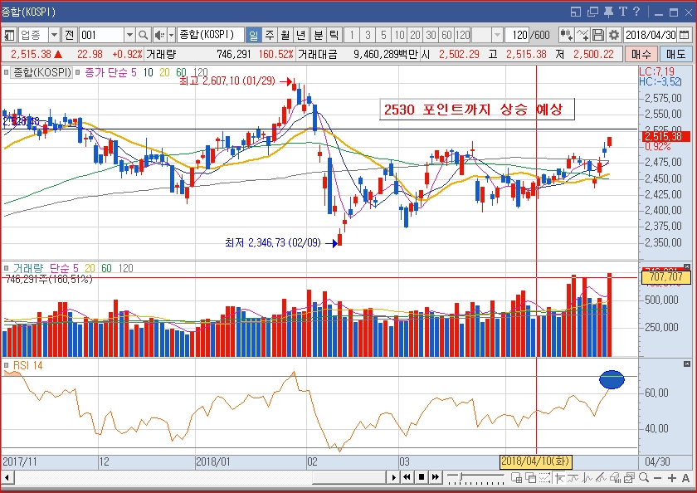This screenshot has height=493, width=697.
Task: Click the red 매수 buy button
Action: coord(641,54)
